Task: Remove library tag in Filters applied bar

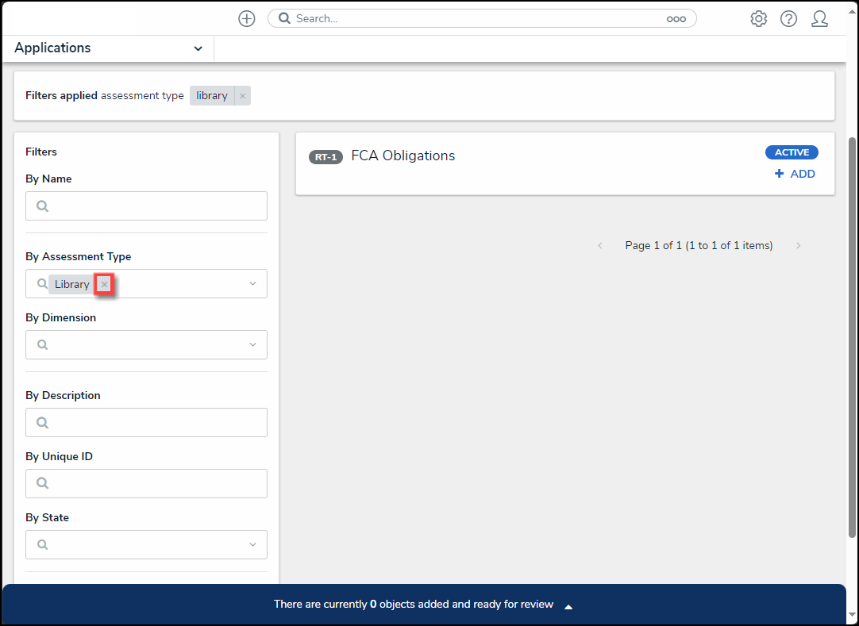Action: coord(243,96)
